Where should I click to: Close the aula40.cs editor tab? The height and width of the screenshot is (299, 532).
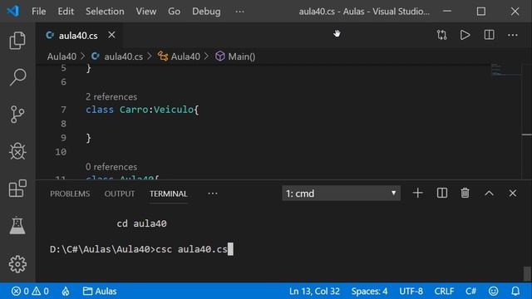click(111, 35)
